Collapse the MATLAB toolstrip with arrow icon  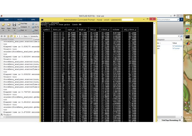click(x=182, y=20)
